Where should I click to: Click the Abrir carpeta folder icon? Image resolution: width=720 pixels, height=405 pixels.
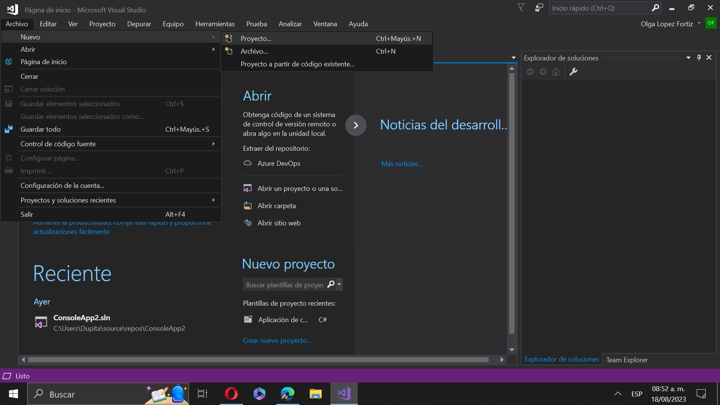pyautogui.click(x=247, y=205)
